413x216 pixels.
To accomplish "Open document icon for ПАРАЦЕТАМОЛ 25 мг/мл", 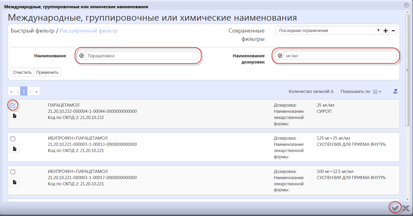I will (15, 116).
